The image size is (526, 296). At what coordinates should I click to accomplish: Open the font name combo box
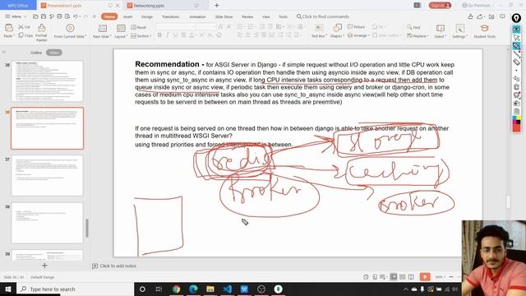[x=175, y=27]
